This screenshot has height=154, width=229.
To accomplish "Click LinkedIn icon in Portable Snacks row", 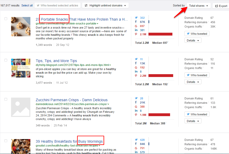I will 136,30.
